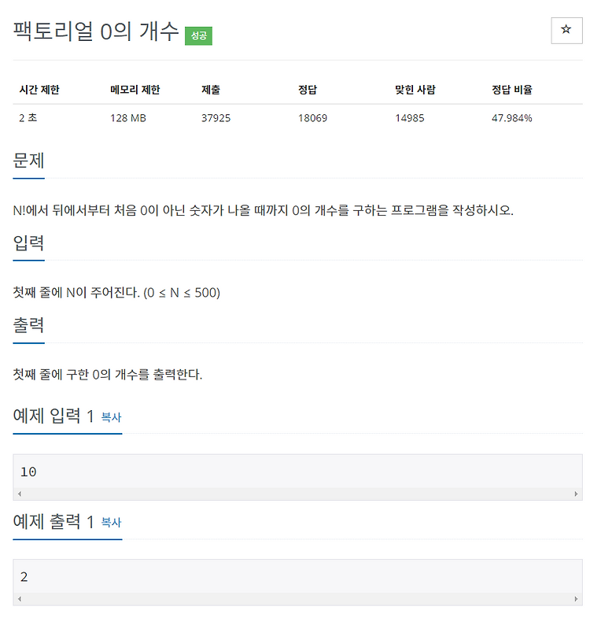Image resolution: width=590 pixels, height=618 pixels.
Task: Click the horizontal scrollbar track under sample input
Action: pyautogui.click(x=298, y=494)
